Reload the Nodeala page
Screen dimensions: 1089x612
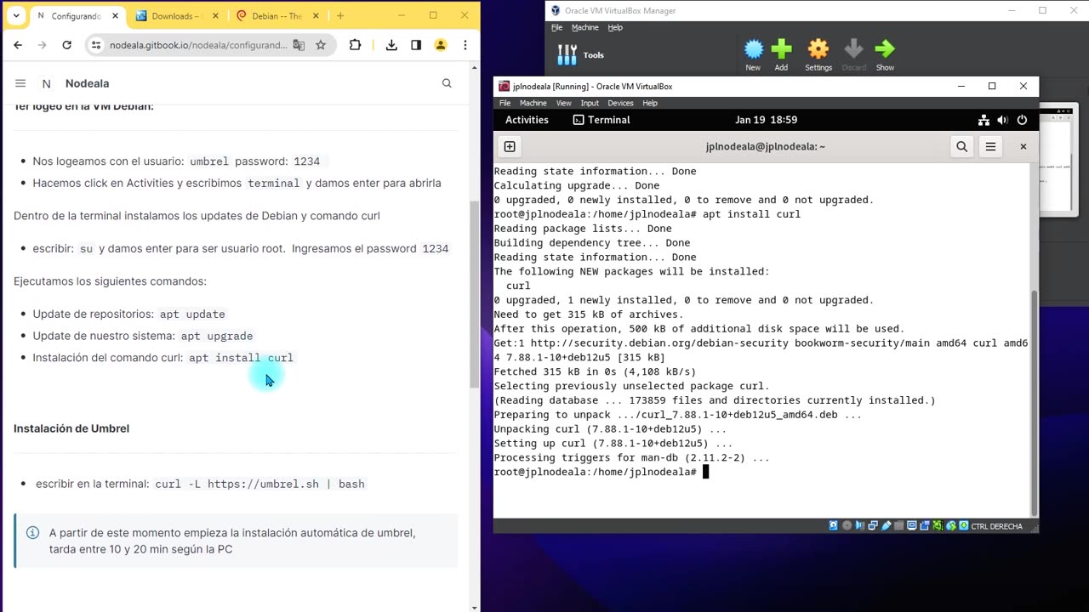click(x=67, y=45)
